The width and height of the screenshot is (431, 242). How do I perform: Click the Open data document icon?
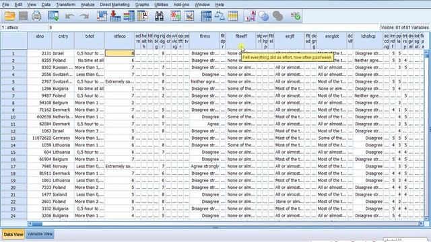coord(9,15)
